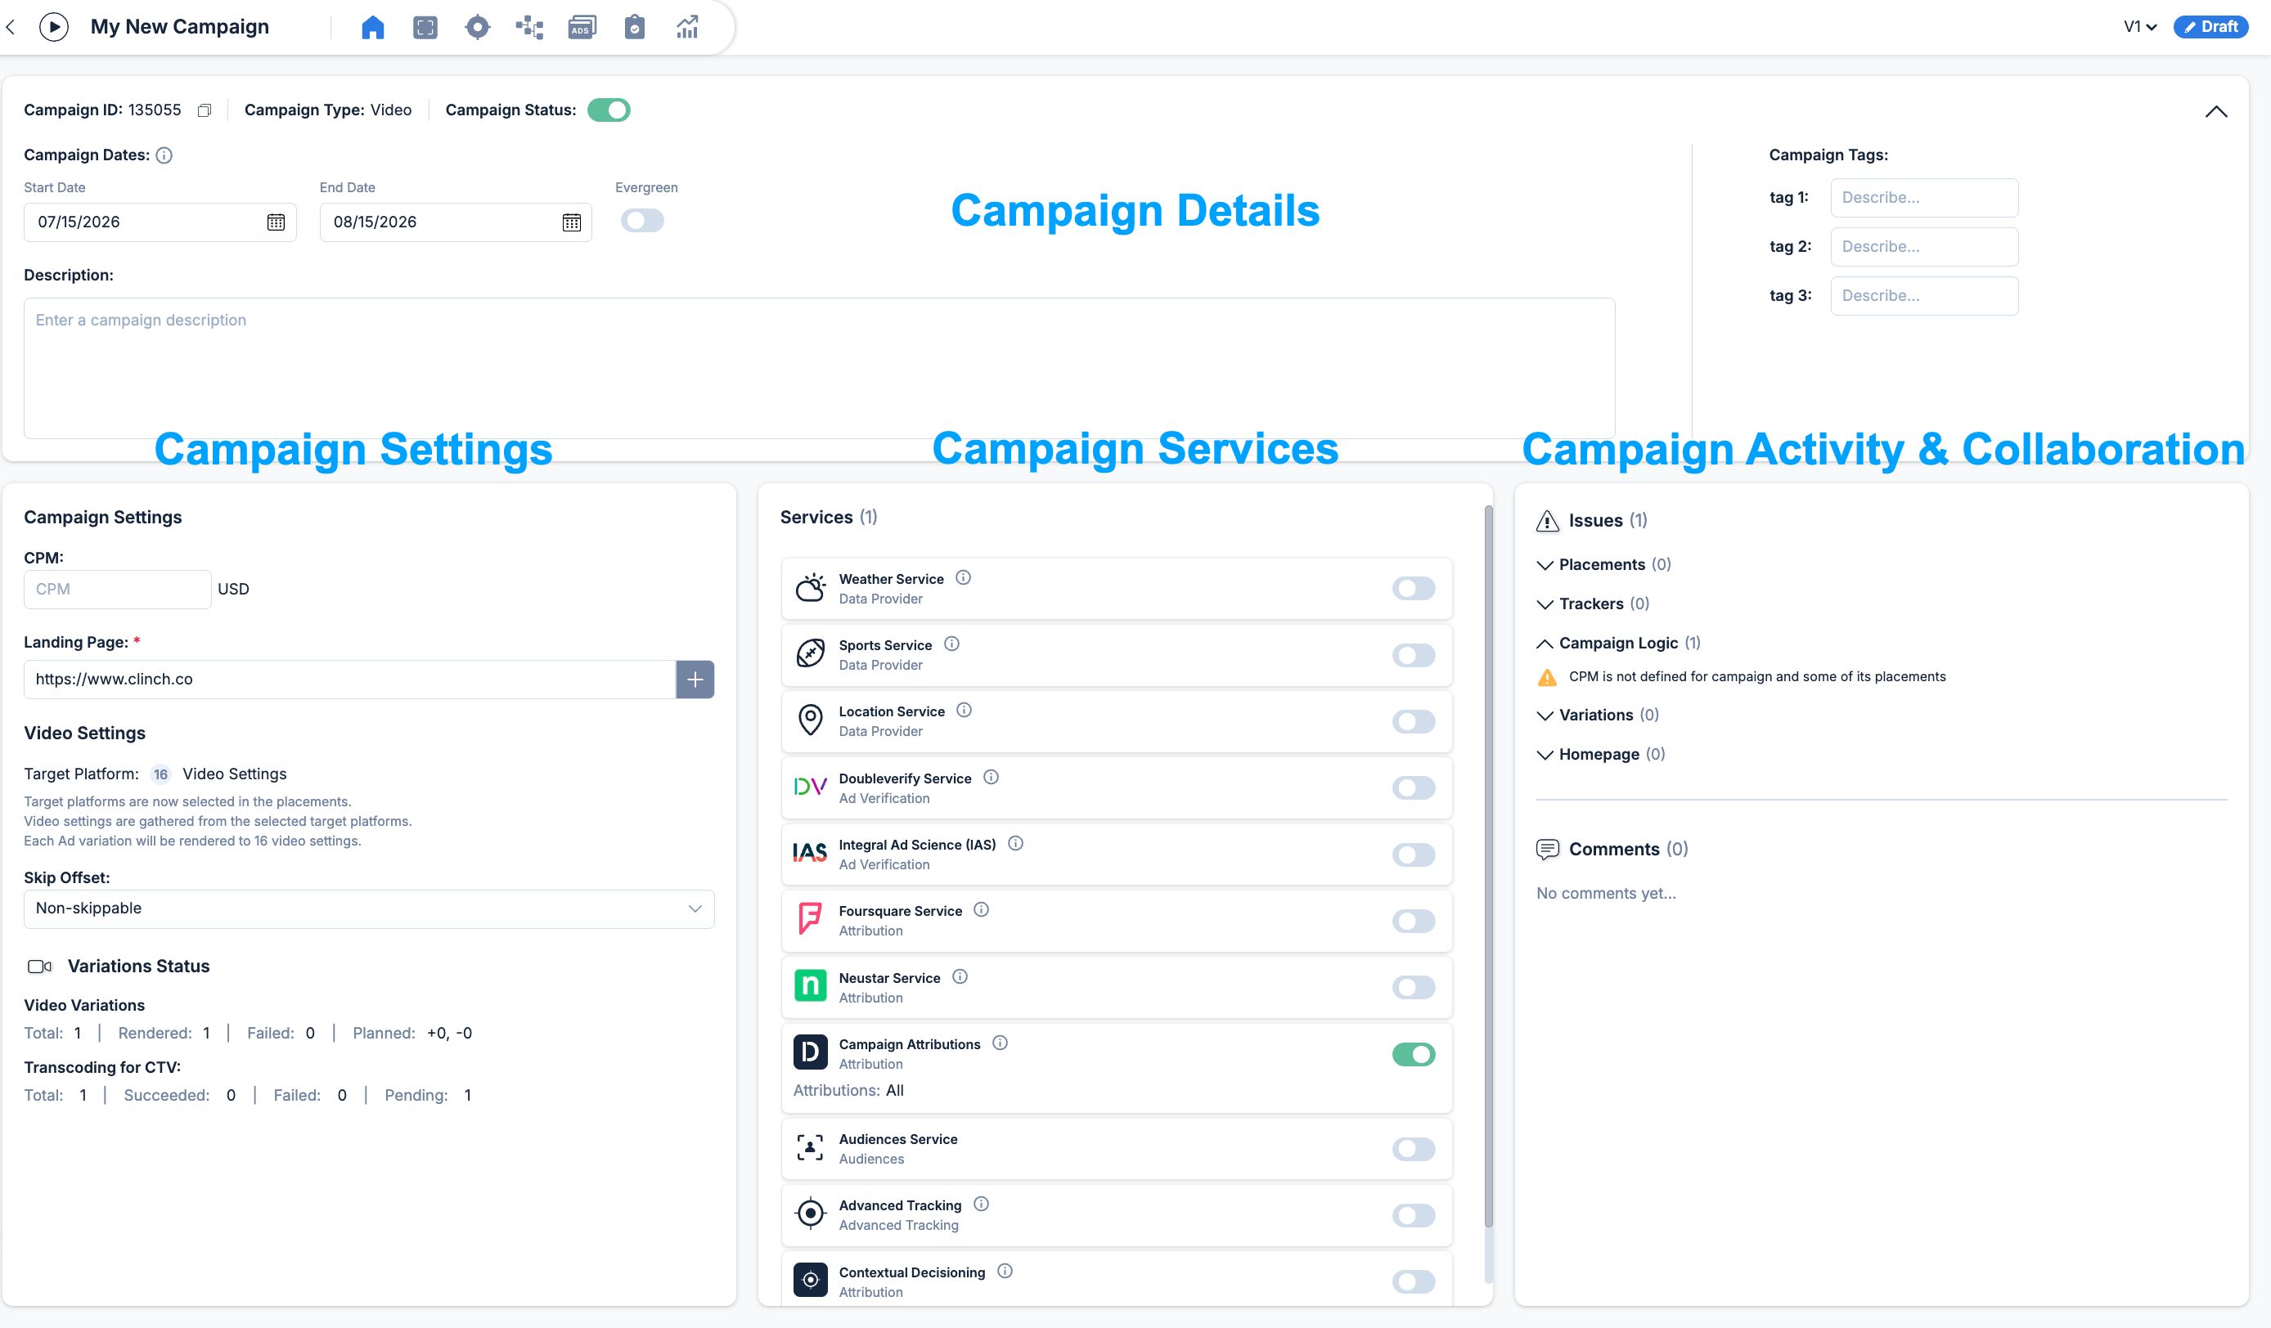Open the targeting crosshair icon in toolbar
2271x1328 pixels.
478,27
